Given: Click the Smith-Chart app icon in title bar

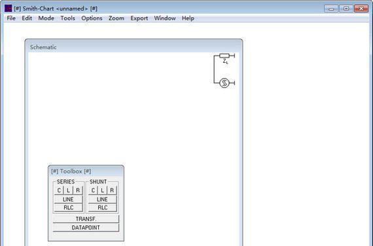Looking at the screenshot, I should pyautogui.click(x=8, y=9).
